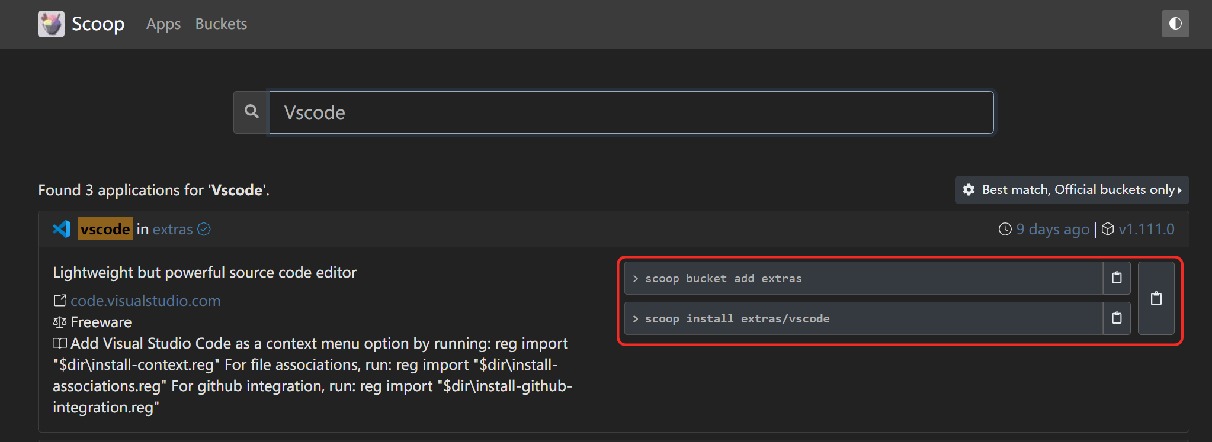The width and height of the screenshot is (1212, 442).
Task: Click the book notes icon
Action: [60, 343]
